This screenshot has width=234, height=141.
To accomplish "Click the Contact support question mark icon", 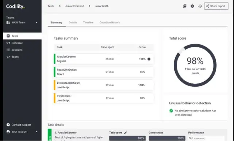I will (x=8, y=125).
